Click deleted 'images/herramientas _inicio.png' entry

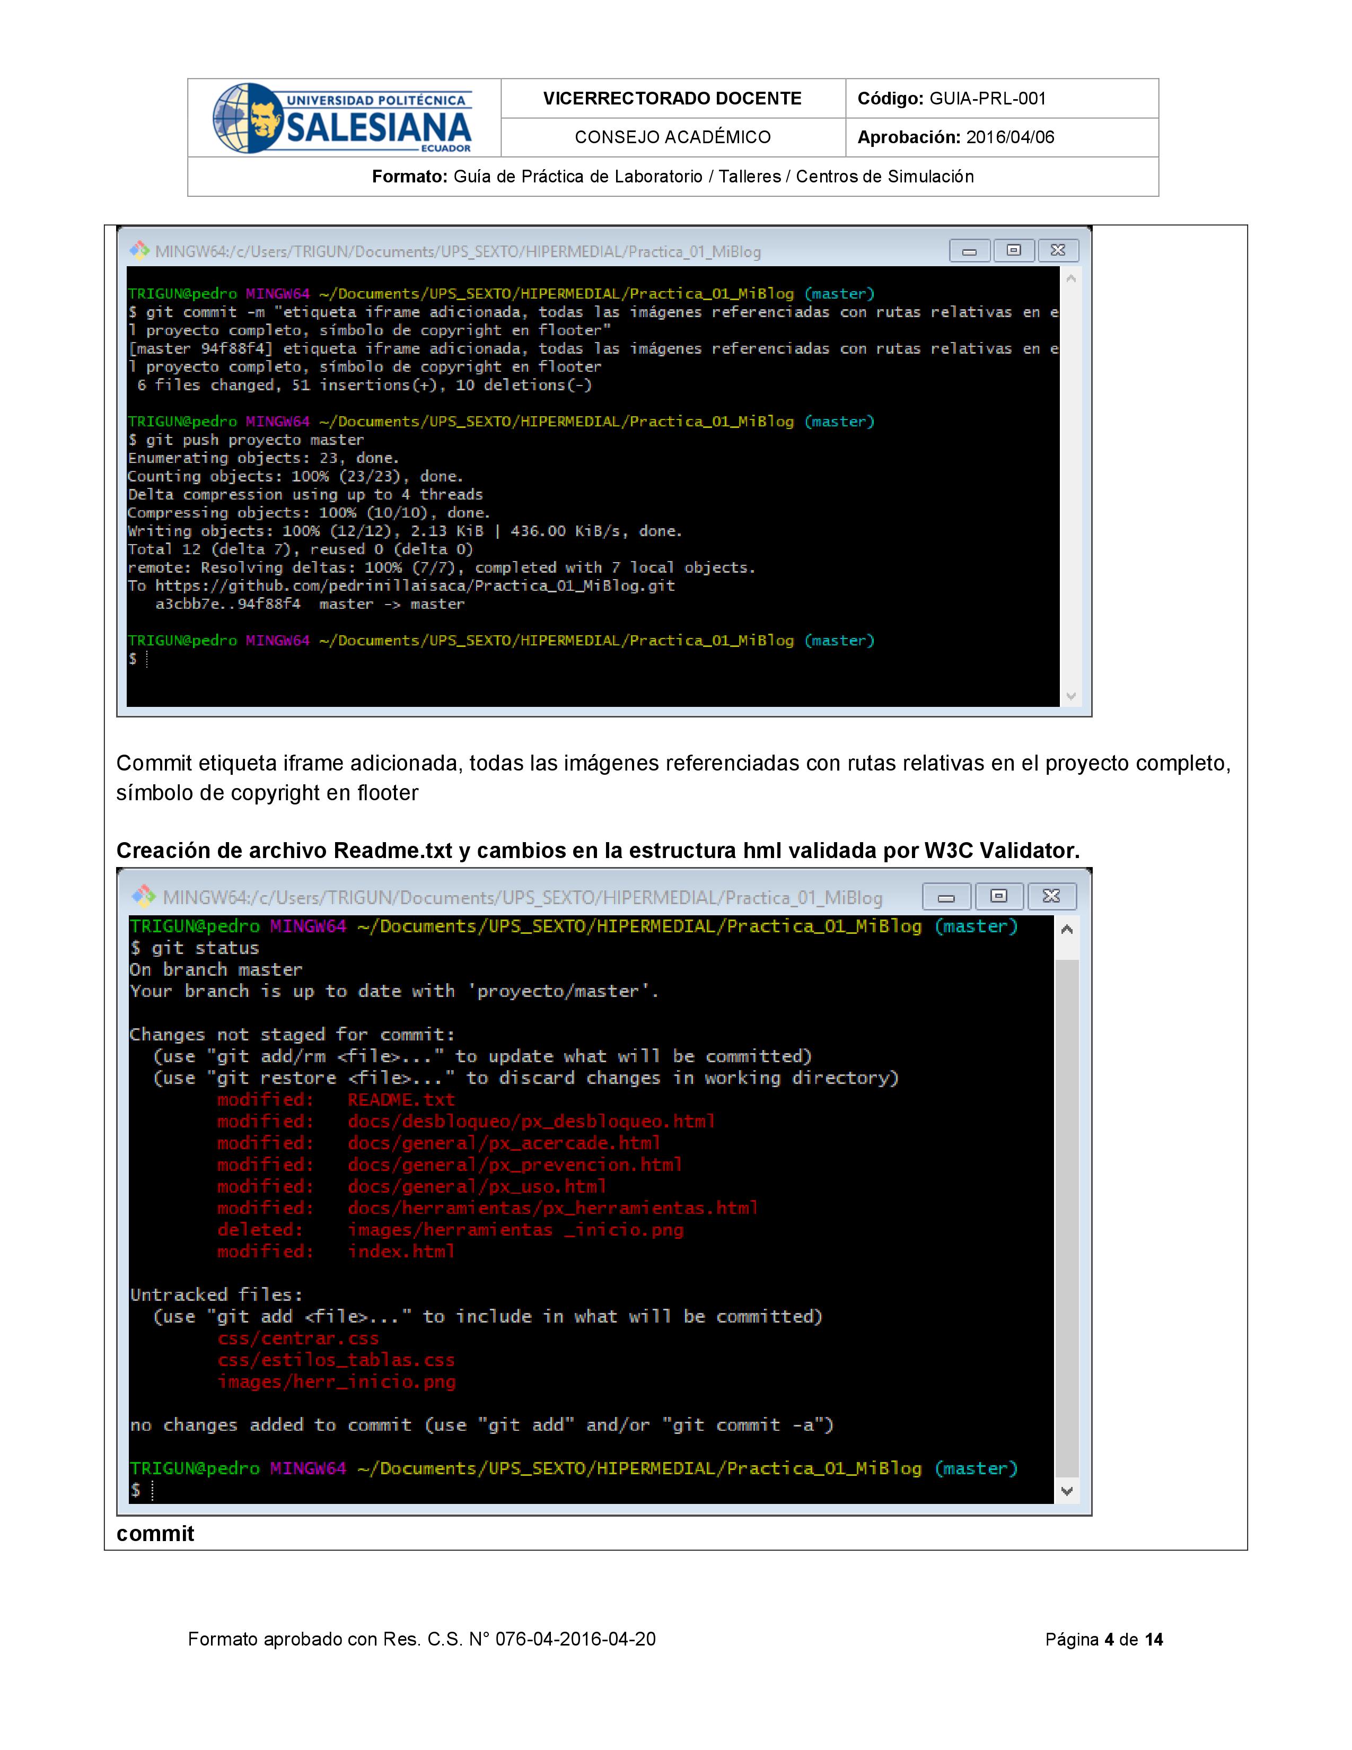tap(516, 1229)
